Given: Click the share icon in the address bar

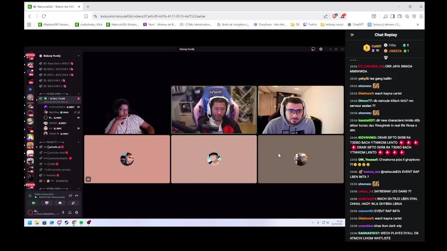Looking at the screenshot, I should [x=326, y=16].
